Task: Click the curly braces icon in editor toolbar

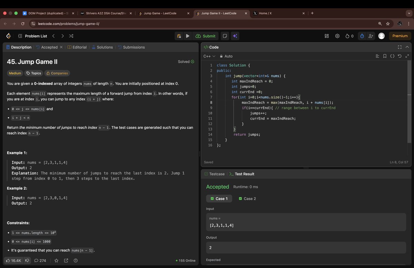Action: 392,56
